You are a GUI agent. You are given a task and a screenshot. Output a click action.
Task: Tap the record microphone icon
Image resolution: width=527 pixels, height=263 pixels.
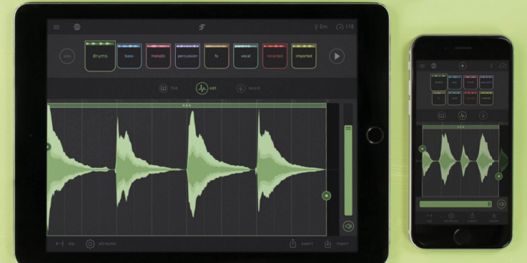pos(240,88)
